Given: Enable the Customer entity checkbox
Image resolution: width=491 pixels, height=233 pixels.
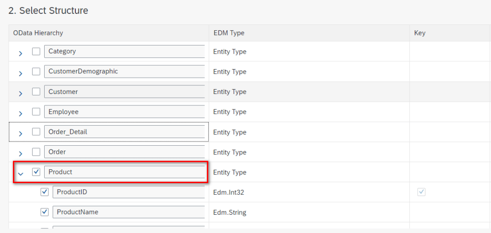Looking at the screenshot, I should click(x=36, y=92).
